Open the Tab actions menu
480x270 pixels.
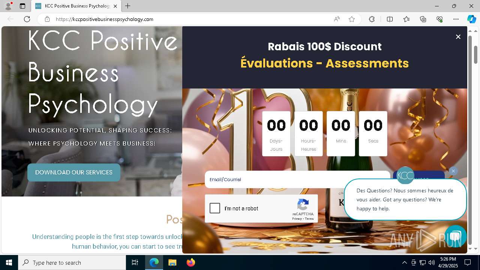click(x=22, y=6)
